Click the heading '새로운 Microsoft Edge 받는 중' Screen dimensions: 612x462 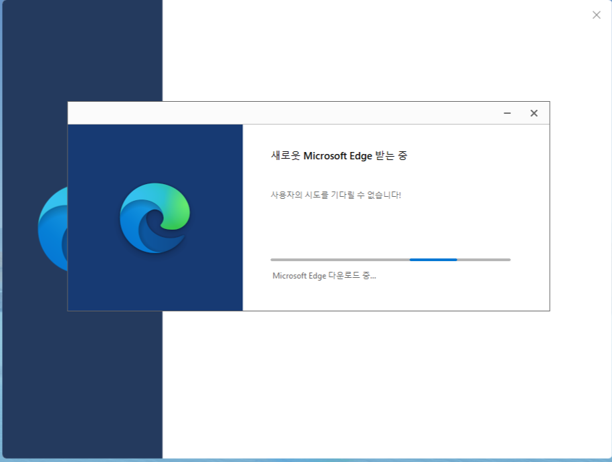point(339,155)
